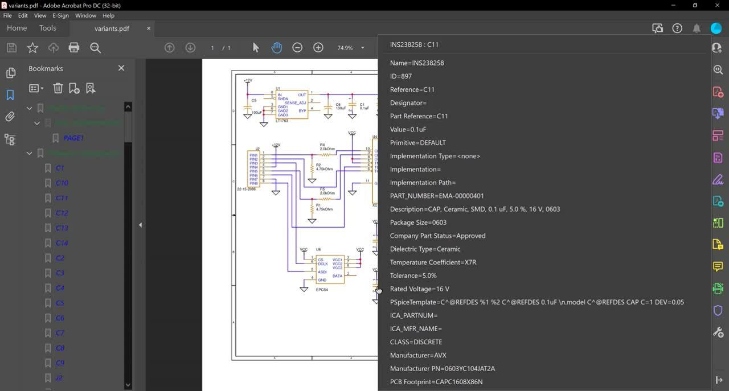This screenshot has width=729, height=391.
Task: Open the bookmark options dropdown menu
Action: coord(35,88)
